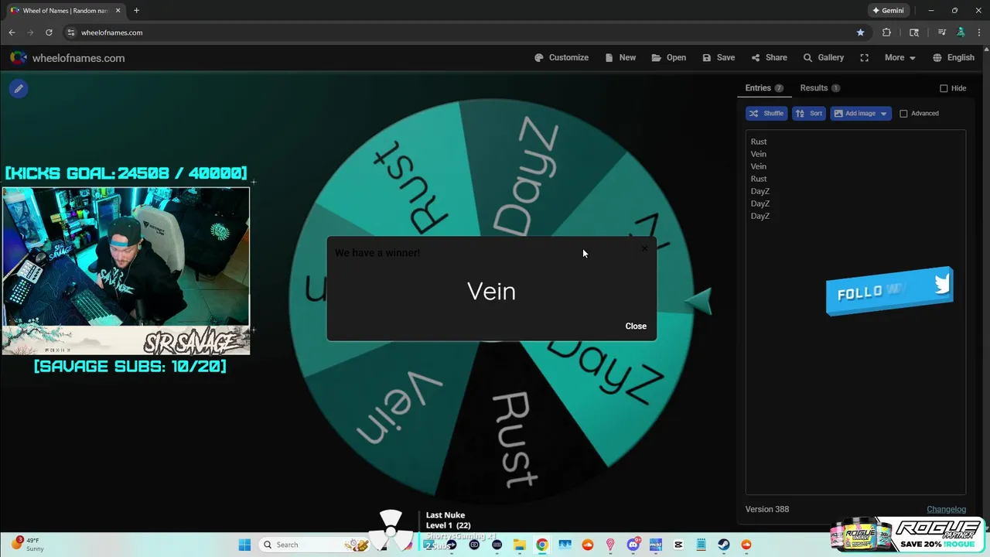Open the wheel Gallery
Image resolution: width=990 pixels, height=557 pixels.
click(x=824, y=58)
